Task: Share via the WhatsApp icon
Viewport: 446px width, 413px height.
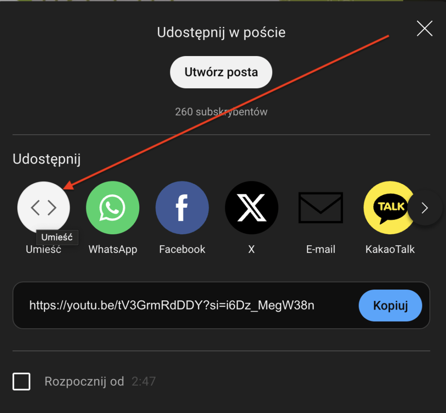Action: [x=113, y=207]
